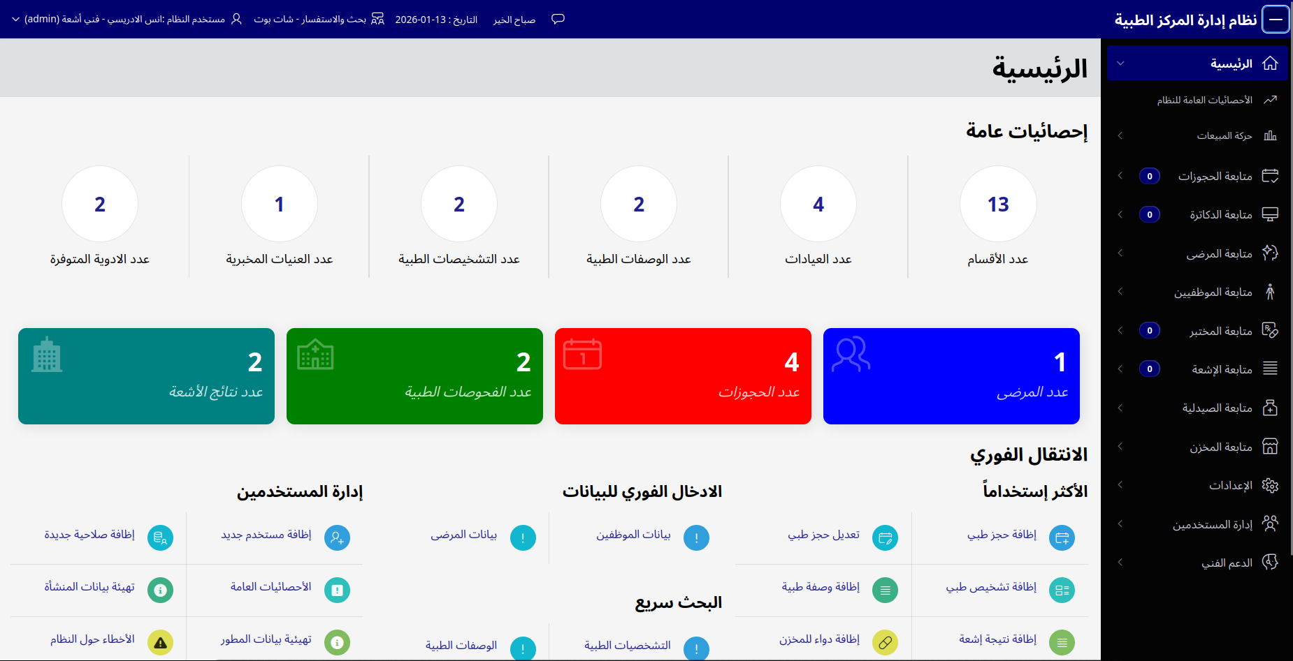Click the red bookings count (عدد الحجوزات) card

pyautogui.click(x=683, y=376)
